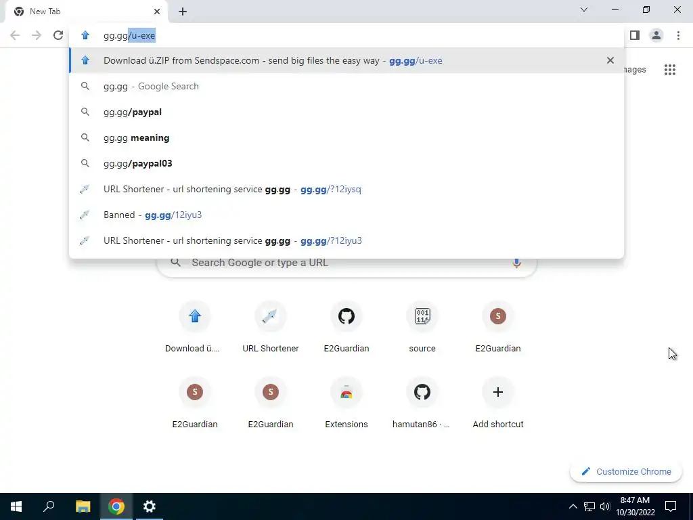This screenshot has width=693, height=520.
Task: Close the New Tab tab
Action: 157,12
